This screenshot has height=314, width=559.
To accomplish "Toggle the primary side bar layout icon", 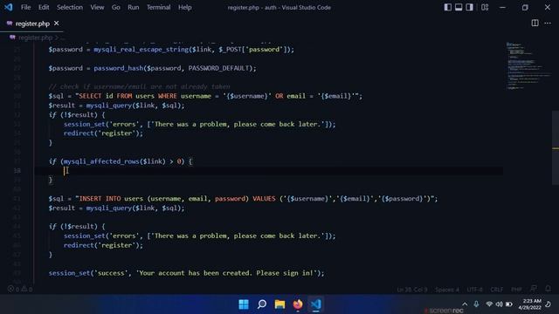I will [x=448, y=7].
